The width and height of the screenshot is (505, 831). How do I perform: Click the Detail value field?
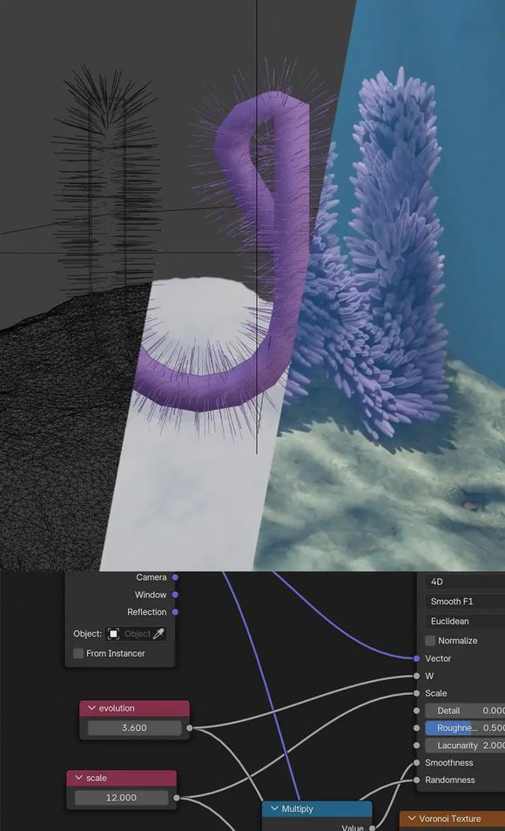pyautogui.click(x=465, y=711)
